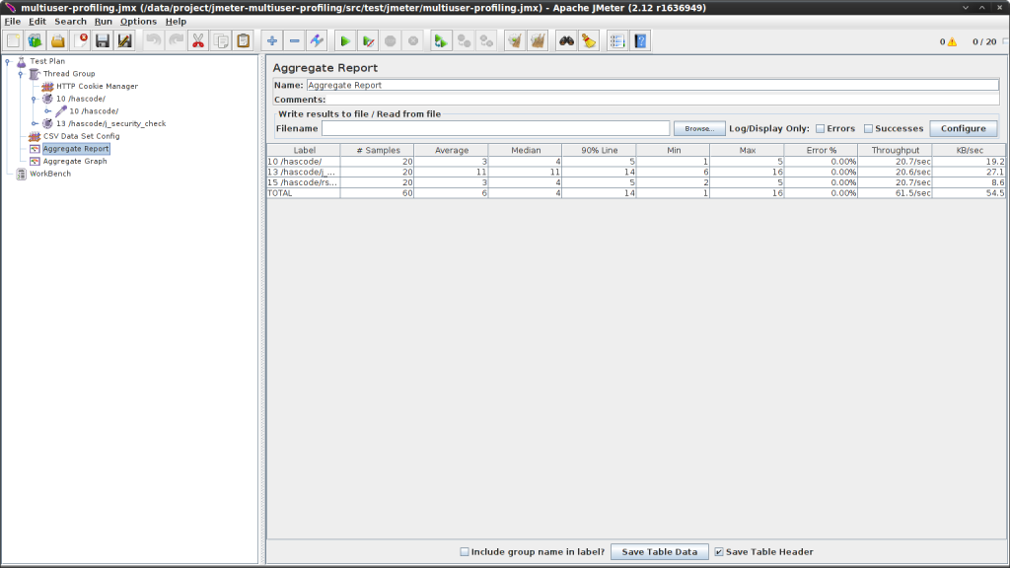Open an existing test plan file
This screenshot has width=1010, height=568.
pyautogui.click(x=57, y=40)
